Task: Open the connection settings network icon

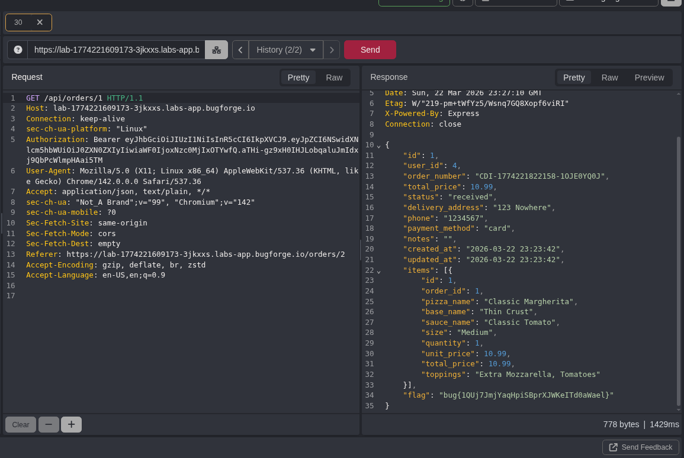Action: click(x=216, y=50)
